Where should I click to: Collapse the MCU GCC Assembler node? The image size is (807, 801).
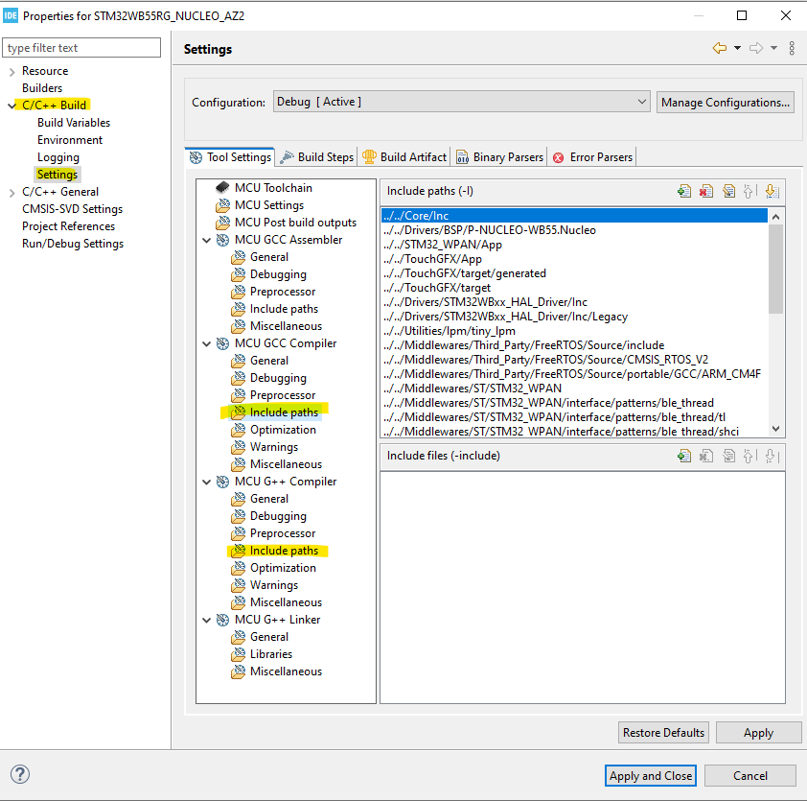(206, 240)
